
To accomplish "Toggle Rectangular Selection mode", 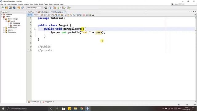I will tap(65, 15).
